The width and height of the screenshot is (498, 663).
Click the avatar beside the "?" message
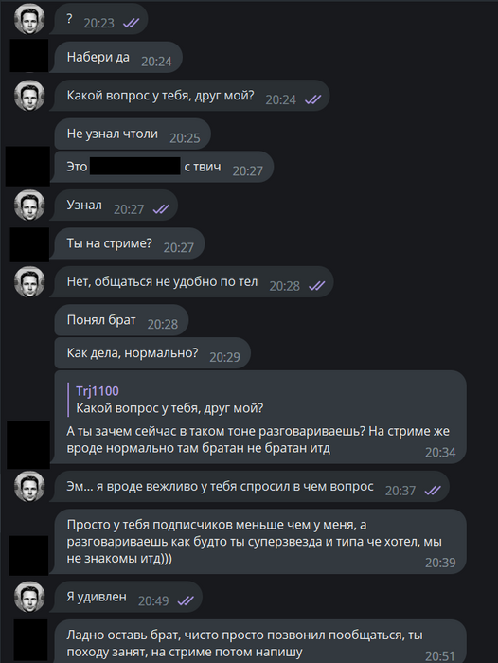click(29, 19)
